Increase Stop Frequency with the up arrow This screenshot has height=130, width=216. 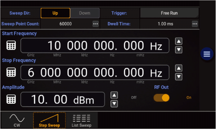point(179,68)
